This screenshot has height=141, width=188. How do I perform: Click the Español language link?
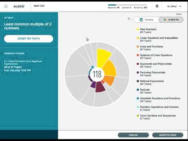179,14
